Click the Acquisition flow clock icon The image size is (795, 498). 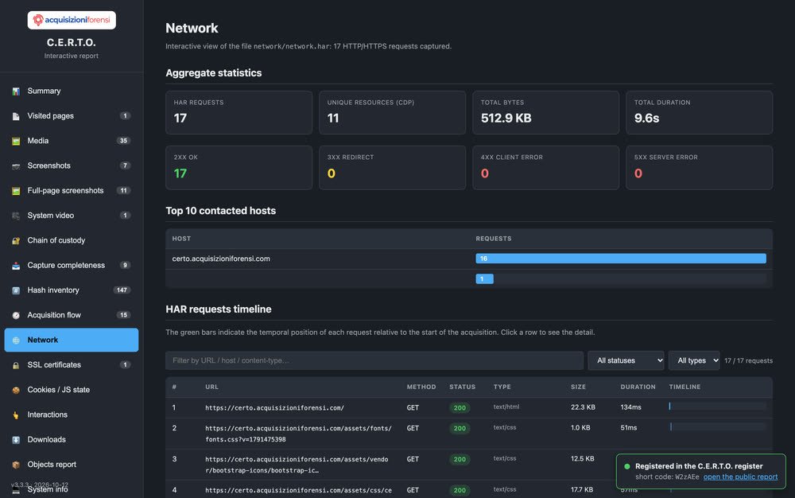(x=16, y=315)
